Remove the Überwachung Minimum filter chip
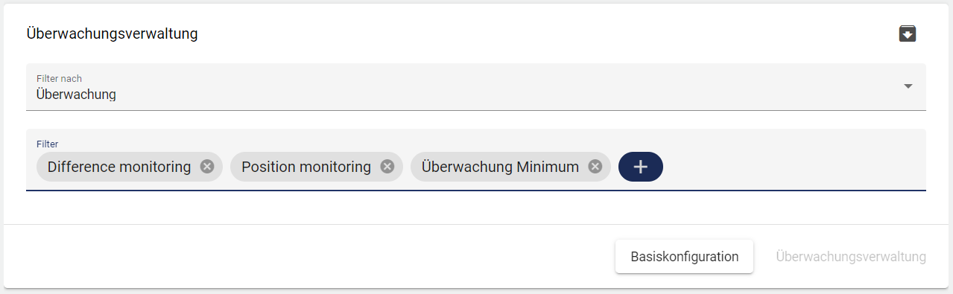The image size is (953, 294). point(595,167)
